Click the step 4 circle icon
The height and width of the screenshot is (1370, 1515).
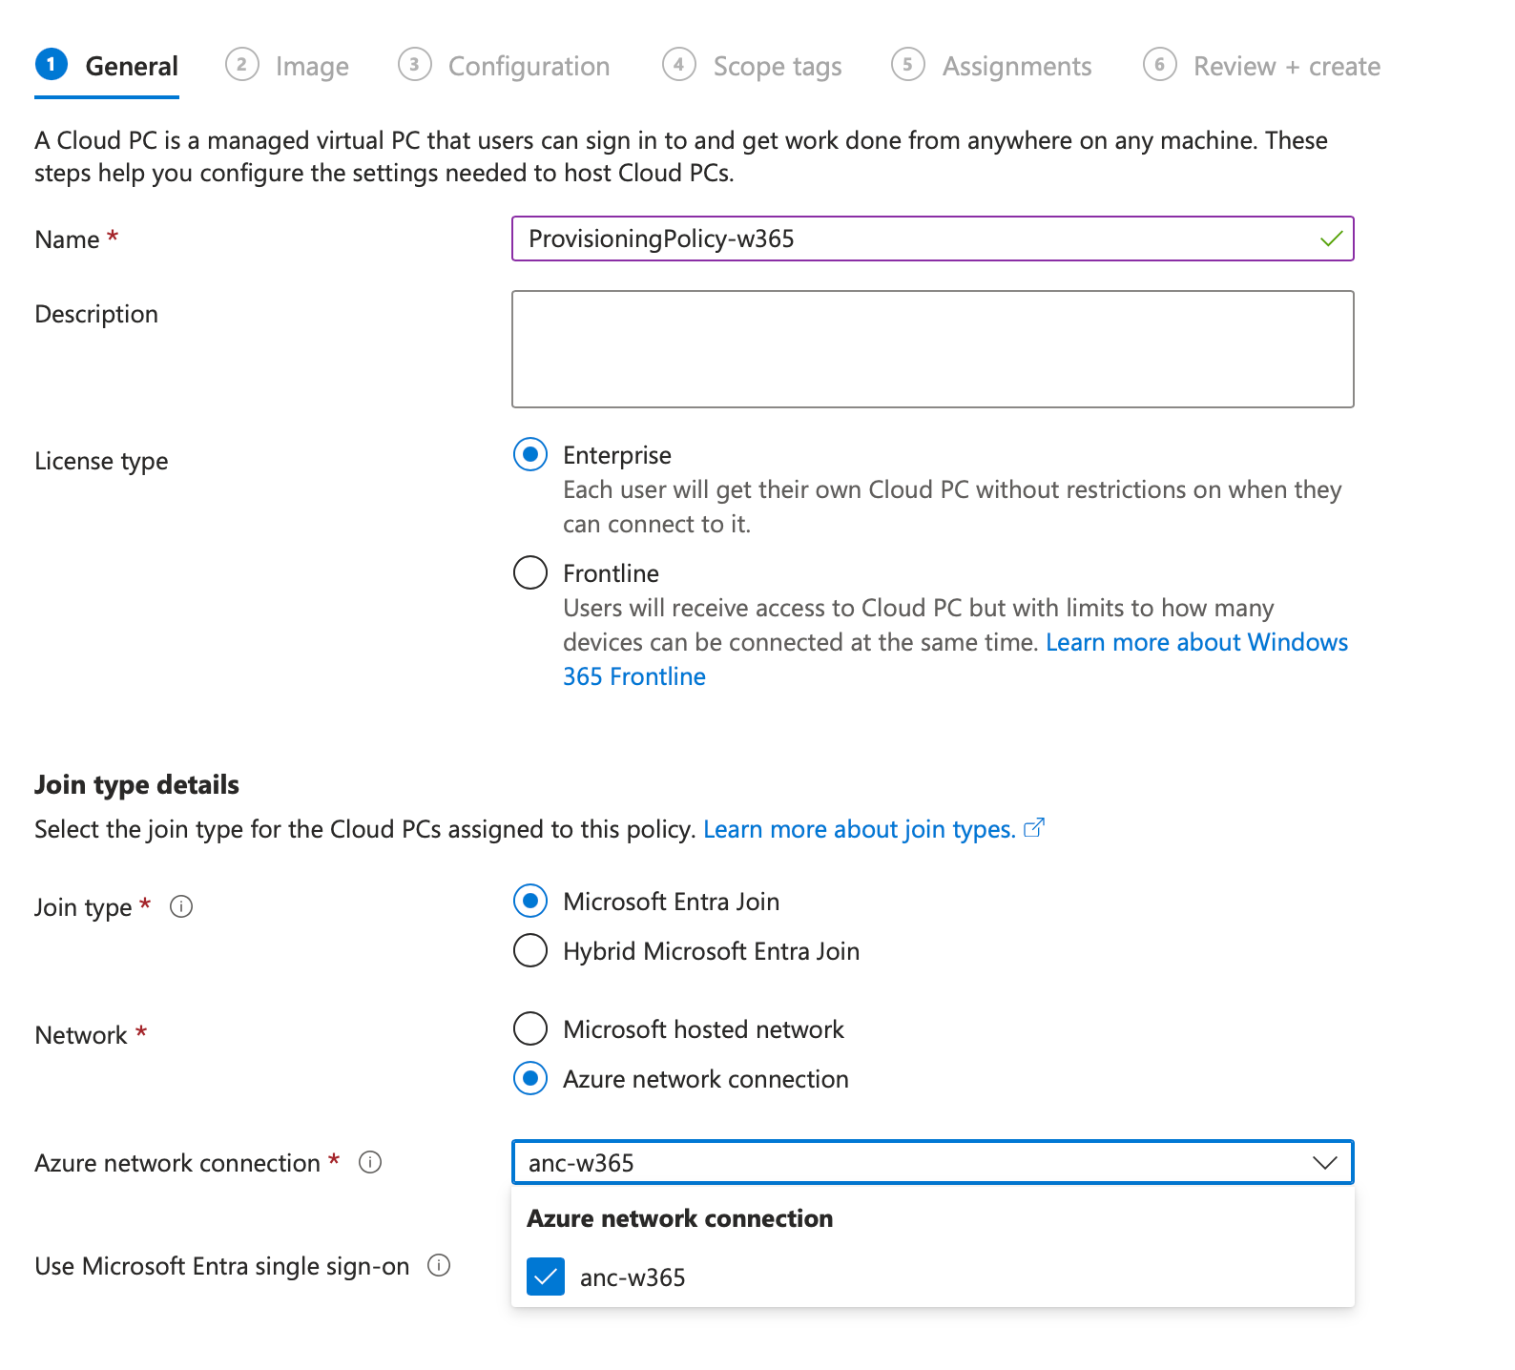click(678, 65)
